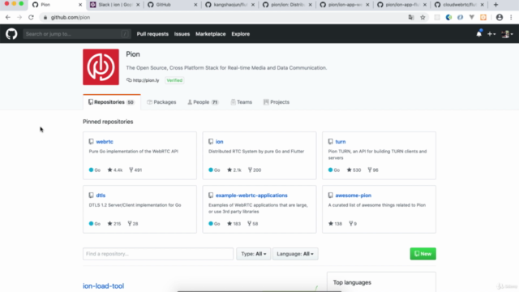Switch to the kangshaojun tab
This screenshot has width=519, height=292.
point(230,5)
